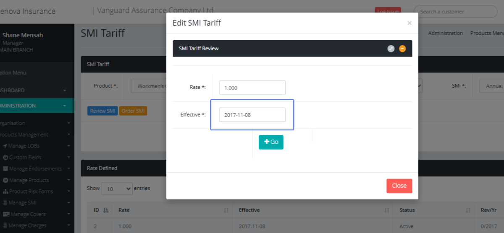Click the red Close button
Viewport: 504px width, 233px height.
tap(399, 186)
